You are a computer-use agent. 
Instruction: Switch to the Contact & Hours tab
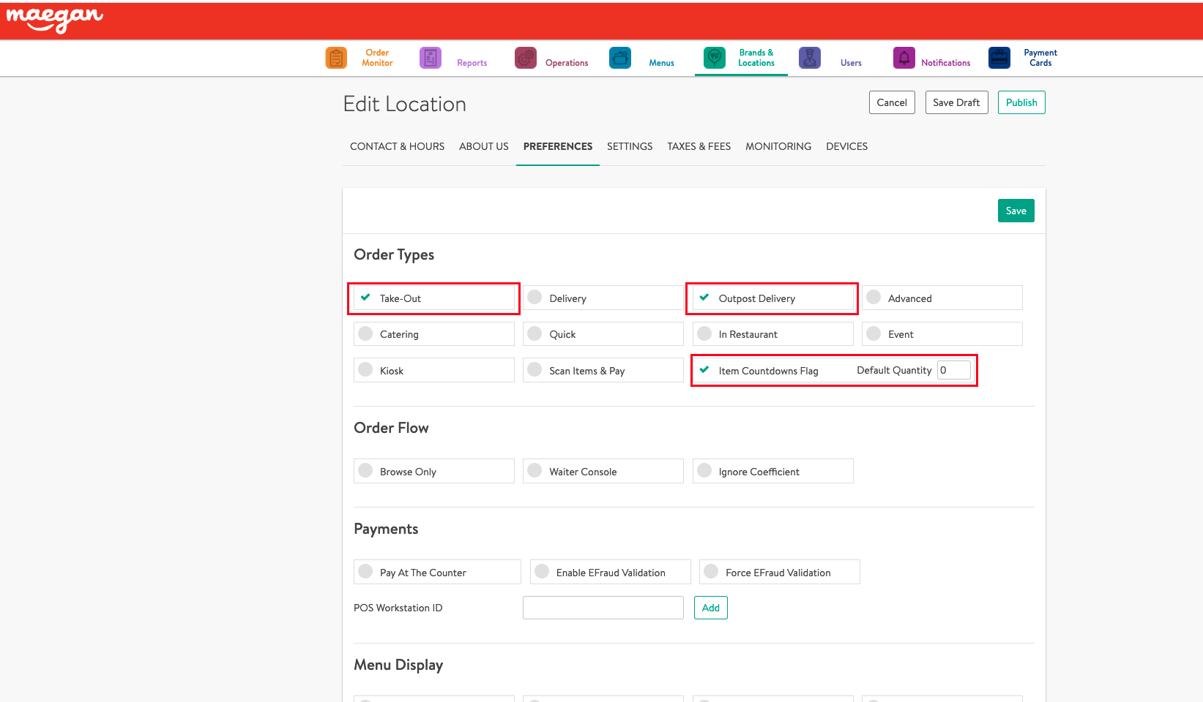point(397,146)
